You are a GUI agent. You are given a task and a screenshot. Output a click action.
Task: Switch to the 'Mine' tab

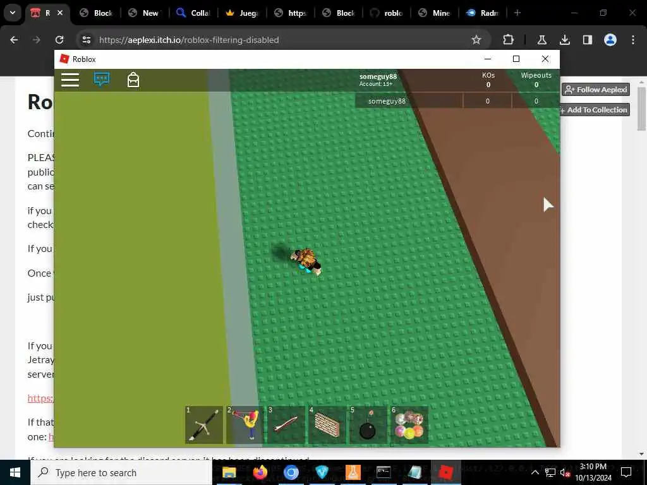(435, 13)
